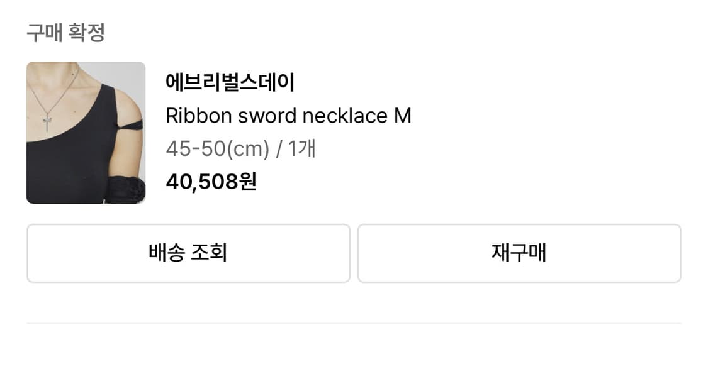Open the Ribbon sword necklace M product page
This screenshot has height=369, width=708.
pos(289,115)
